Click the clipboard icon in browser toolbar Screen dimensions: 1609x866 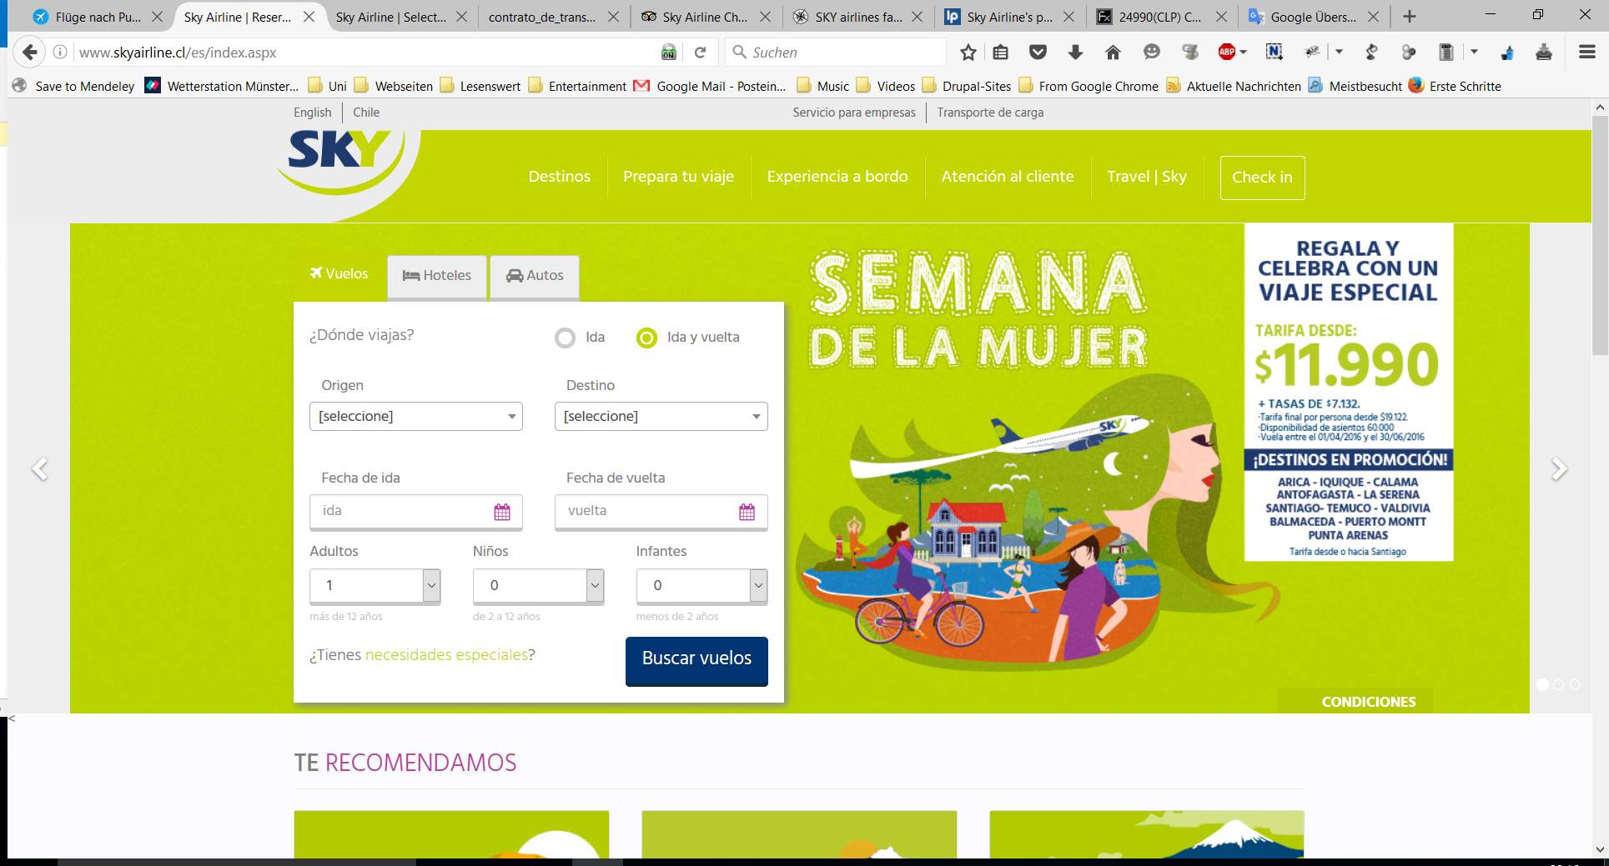coord(1446,53)
